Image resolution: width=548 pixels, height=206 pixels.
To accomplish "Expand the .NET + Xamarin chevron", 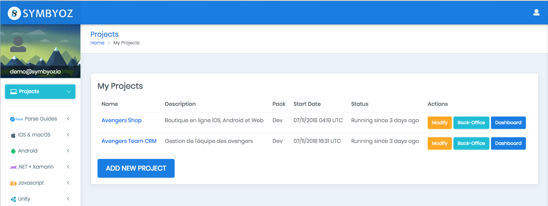I will click(x=68, y=167).
